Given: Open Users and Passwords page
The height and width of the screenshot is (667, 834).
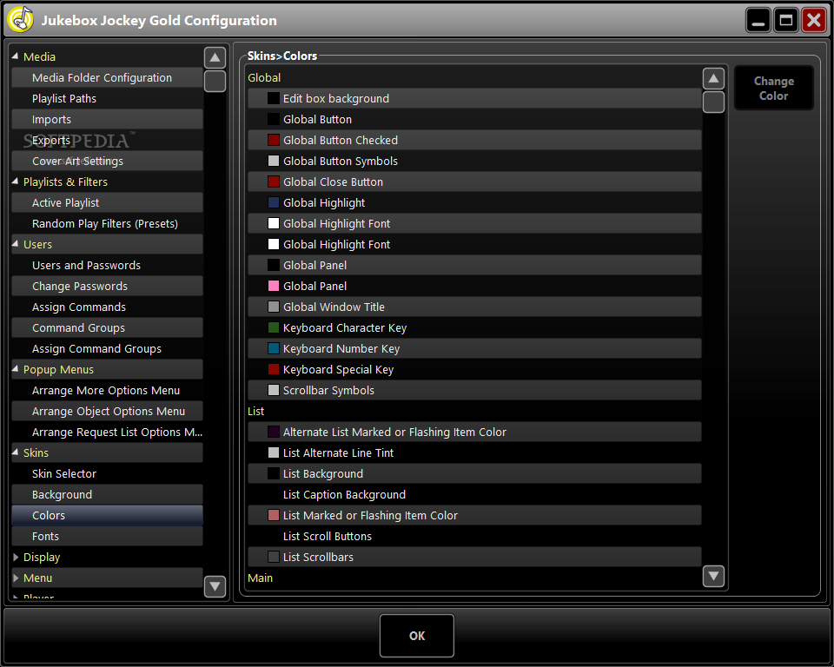Looking at the screenshot, I should [x=107, y=265].
